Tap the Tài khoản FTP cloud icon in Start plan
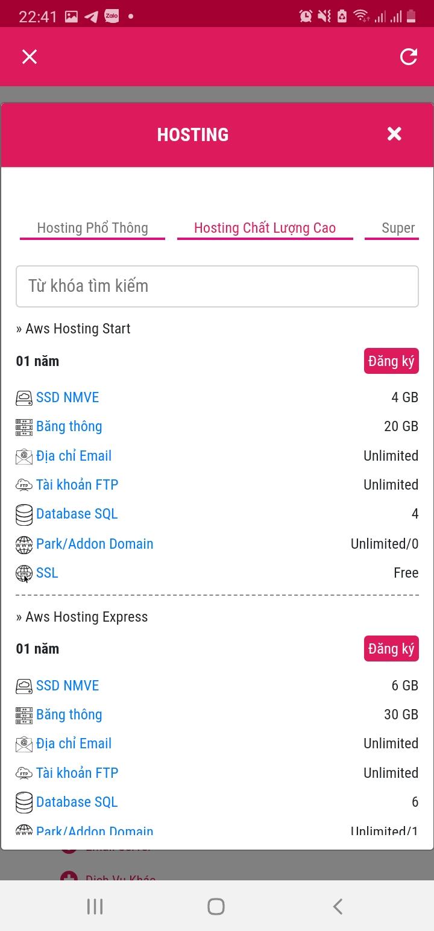This screenshot has height=931, width=434. click(24, 485)
